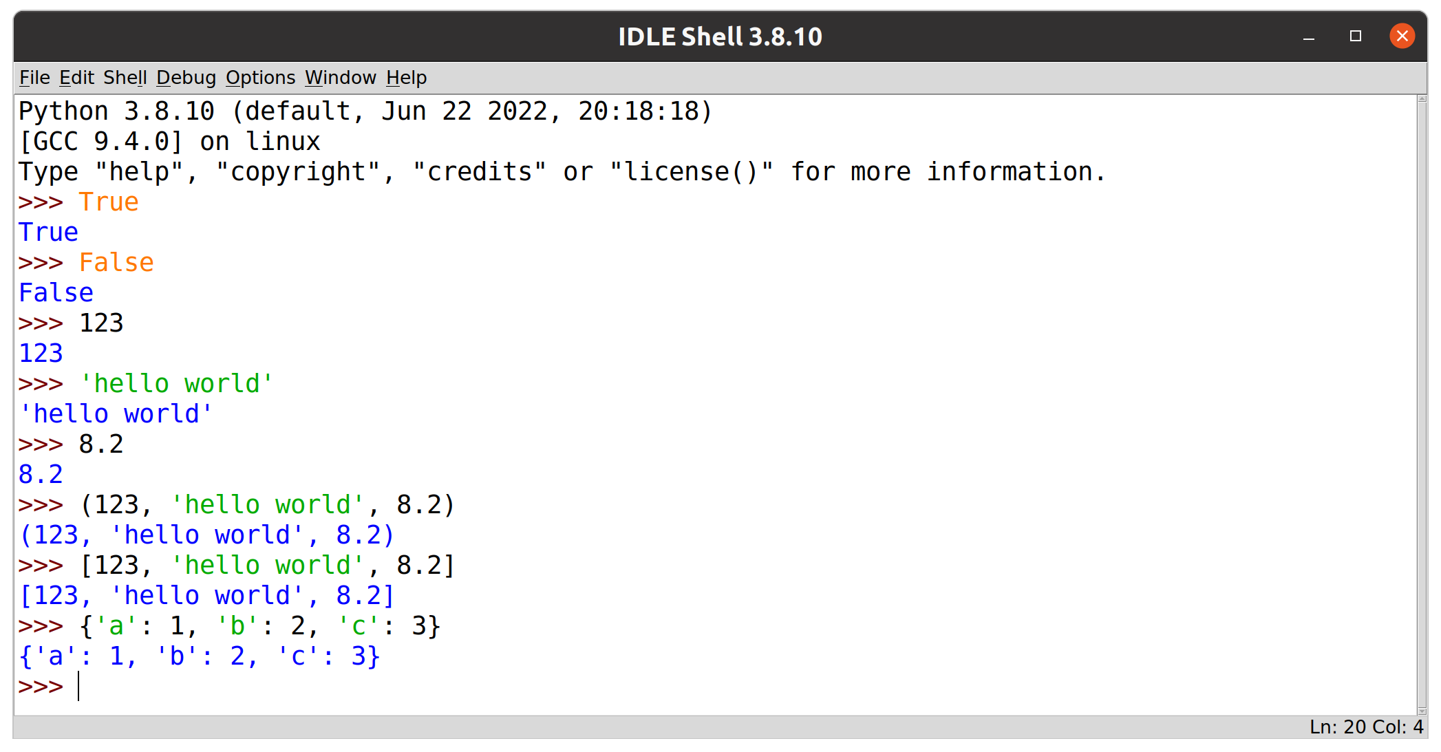Select the Shell menu option
The width and height of the screenshot is (1441, 752).
tap(125, 77)
